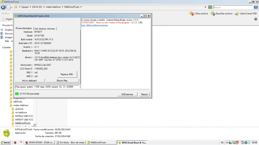The width and height of the screenshot is (259, 145).
Task: Click the progress bar in MTK Droid Tools
Action: pyautogui.click(x=82, y=91)
